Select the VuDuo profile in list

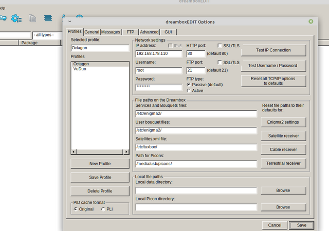coord(100,69)
